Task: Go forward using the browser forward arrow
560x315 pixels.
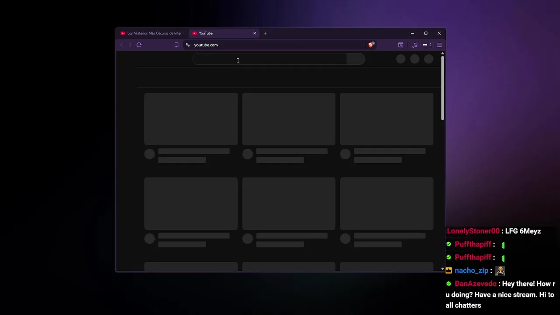Action: [130, 45]
